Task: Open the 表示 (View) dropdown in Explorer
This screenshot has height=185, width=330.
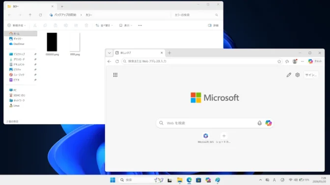Action: pos(126,25)
